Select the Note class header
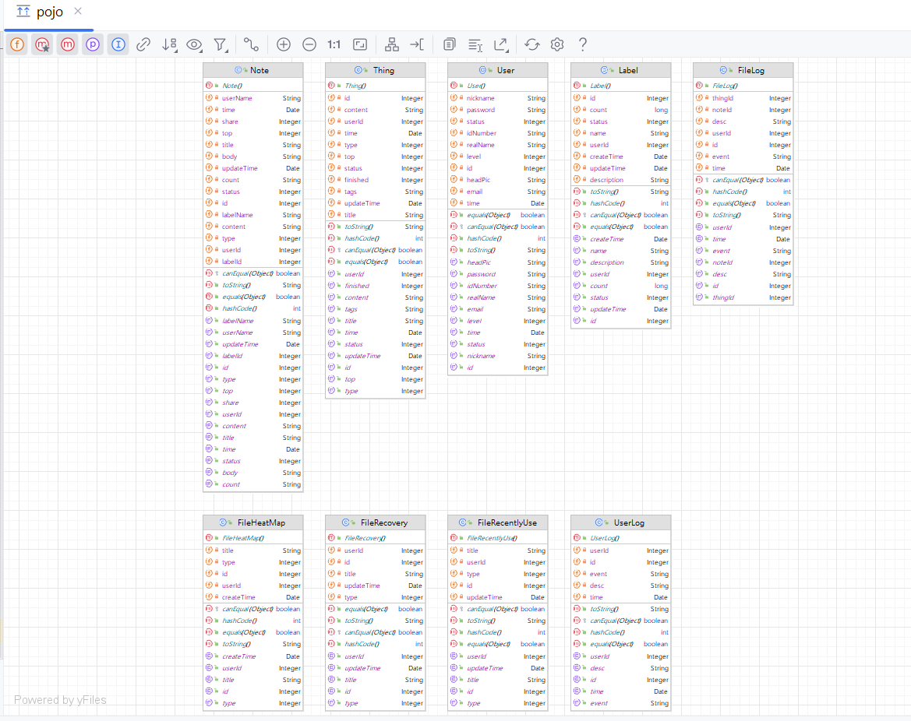Screen dimensions: 911x721 click(x=252, y=70)
